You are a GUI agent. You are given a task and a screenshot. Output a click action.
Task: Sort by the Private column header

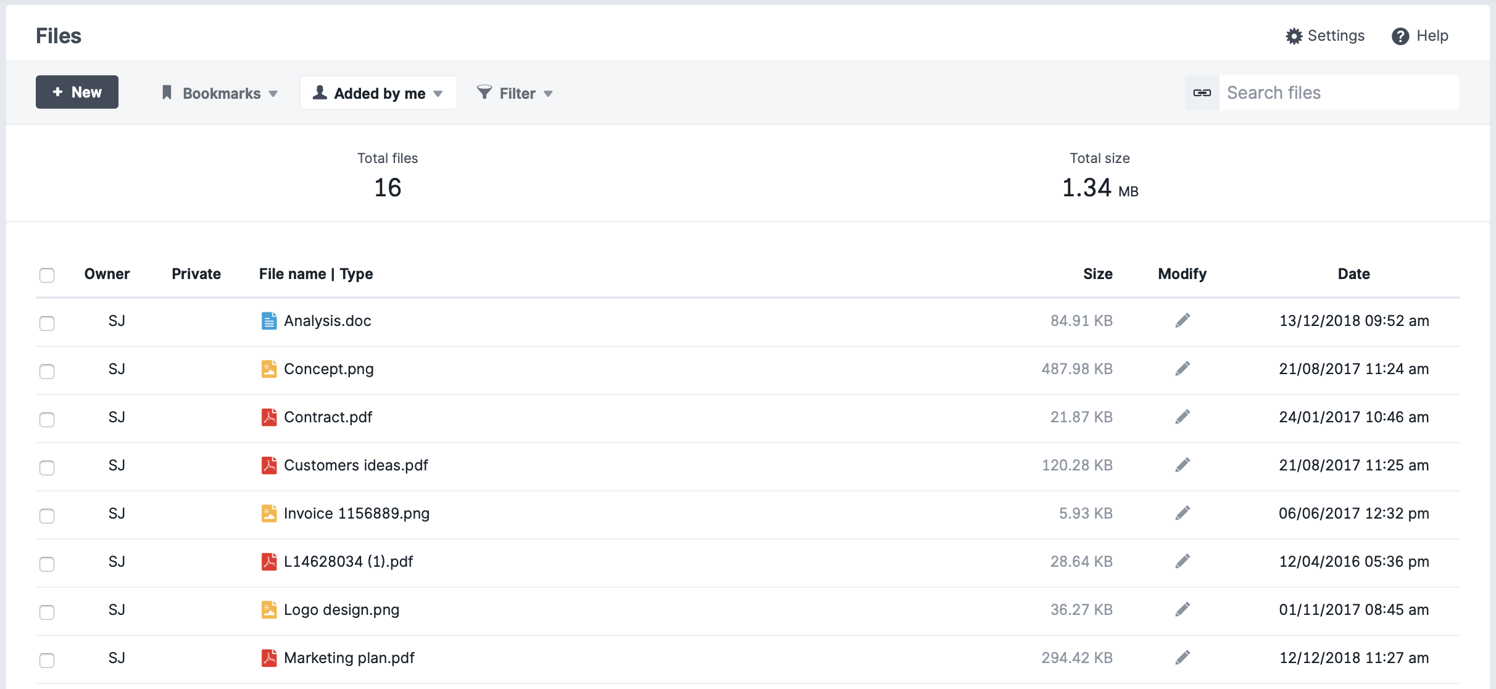click(196, 274)
